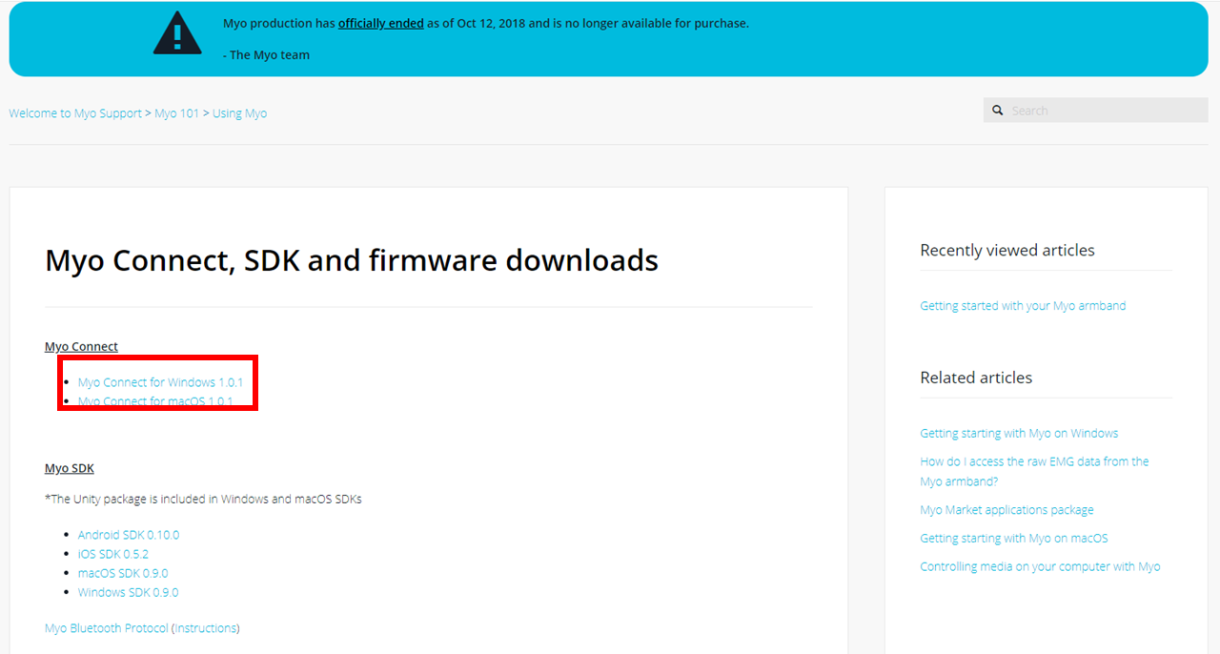
Task: Open 'Getting starting with Myo on Windows' article
Action: tap(1019, 433)
